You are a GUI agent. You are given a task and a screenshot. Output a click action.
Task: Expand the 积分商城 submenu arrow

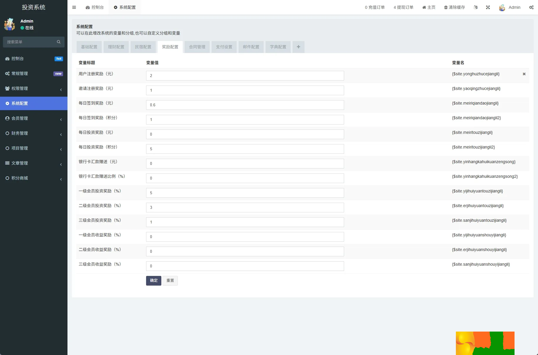tap(61, 179)
